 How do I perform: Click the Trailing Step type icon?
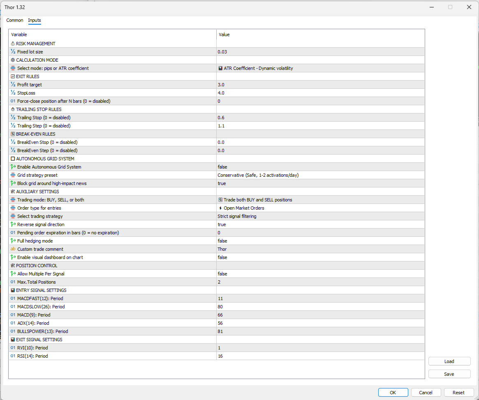click(x=13, y=126)
